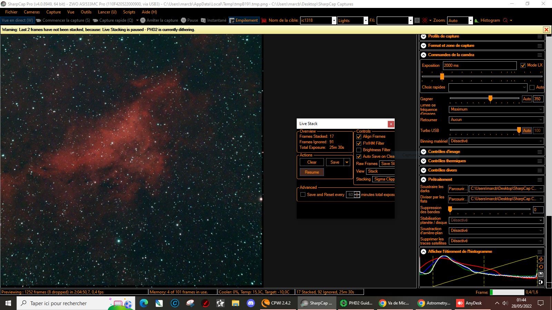
Task: Click the histogram save floppy icon
Action: pyautogui.click(x=541, y=275)
